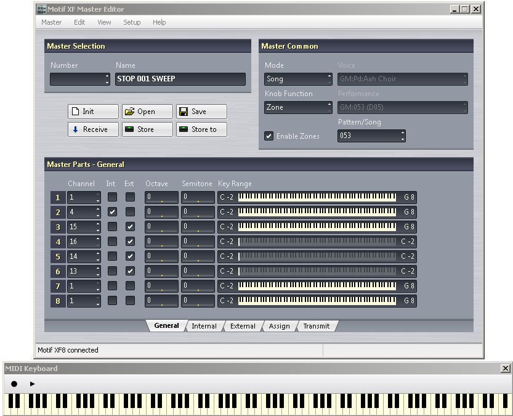The image size is (513, 416).
Task: Open the Channel selector for part 3
Action: click(84, 227)
